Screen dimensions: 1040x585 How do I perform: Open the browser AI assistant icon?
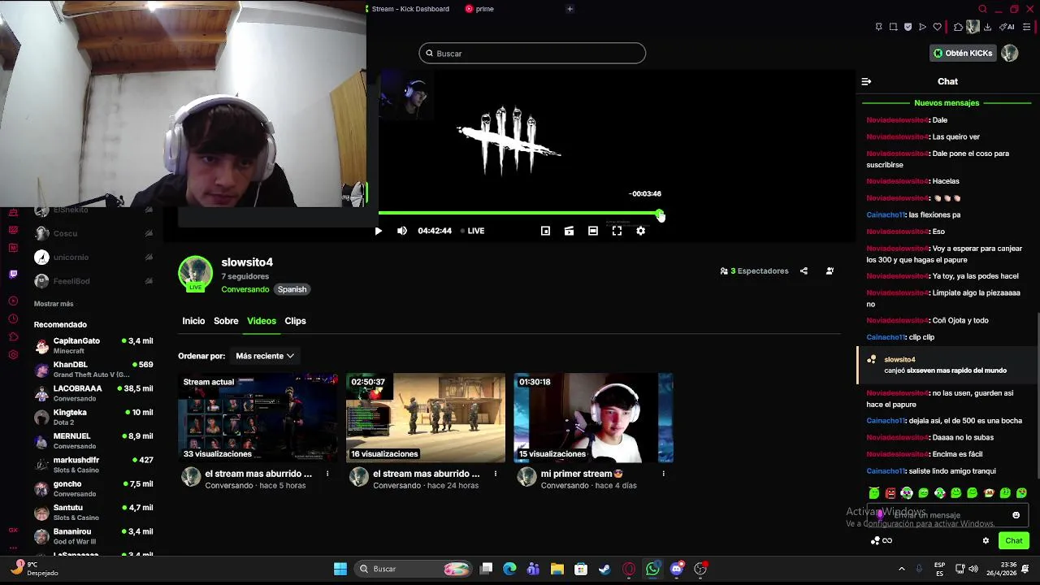click(1007, 27)
